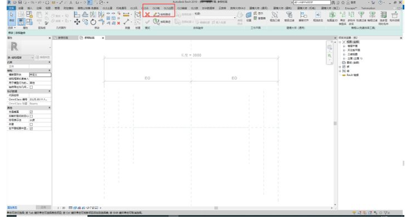Screen dimensions: 411x219
Task: Click the Move tool icon
Action: (77, 22)
